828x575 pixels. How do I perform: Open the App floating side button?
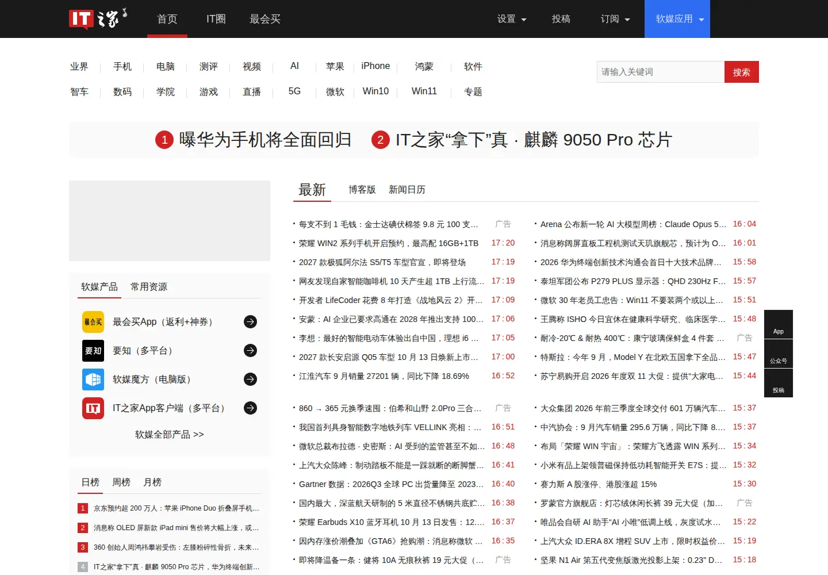point(779,324)
